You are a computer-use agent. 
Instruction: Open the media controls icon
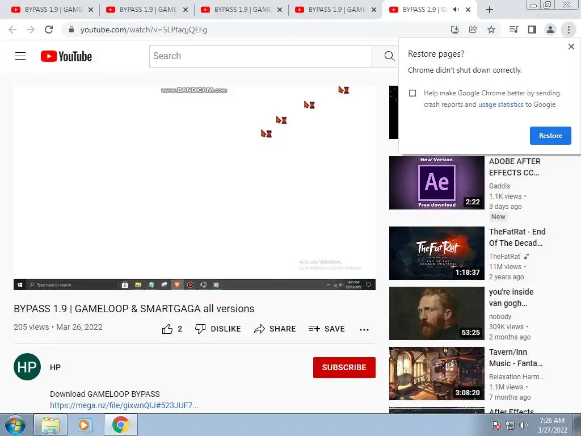pyautogui.click(x=513, y=30)
